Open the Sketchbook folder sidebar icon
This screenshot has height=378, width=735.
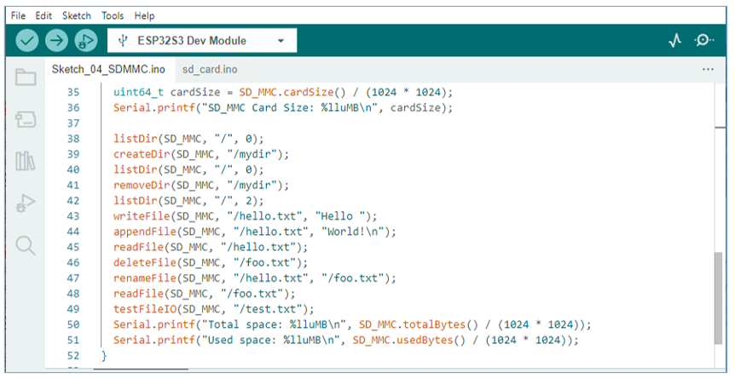26,77
